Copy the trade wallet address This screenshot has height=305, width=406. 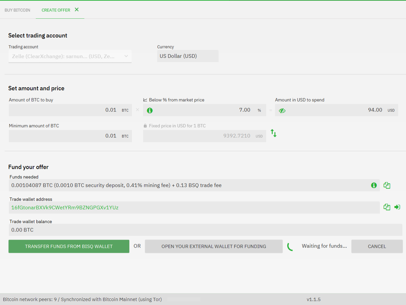pyautogui.click(x=387, y=207)
